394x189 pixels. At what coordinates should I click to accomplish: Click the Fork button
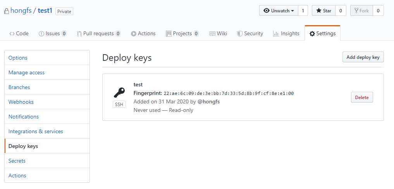(x=361, y=11)
